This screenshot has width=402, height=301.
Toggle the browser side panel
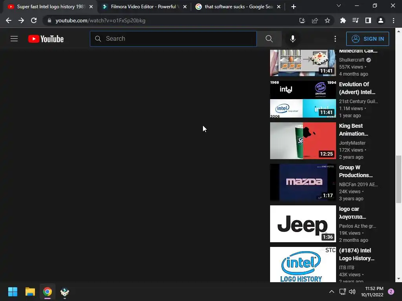(x=368, y=20)
